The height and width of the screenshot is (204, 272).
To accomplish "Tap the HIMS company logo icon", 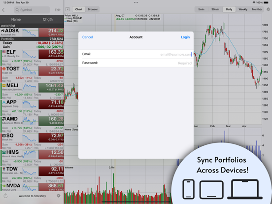I will (x=4, y=152).
